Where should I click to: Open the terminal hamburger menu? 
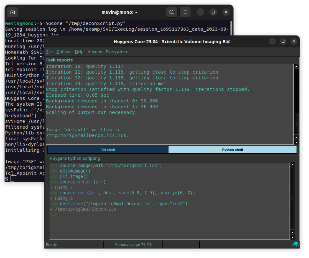tap(185, 12)
